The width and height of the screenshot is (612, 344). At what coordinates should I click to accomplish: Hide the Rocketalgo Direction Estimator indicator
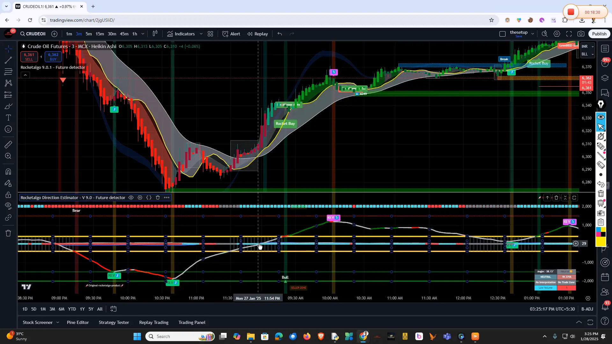pos(131,197)
